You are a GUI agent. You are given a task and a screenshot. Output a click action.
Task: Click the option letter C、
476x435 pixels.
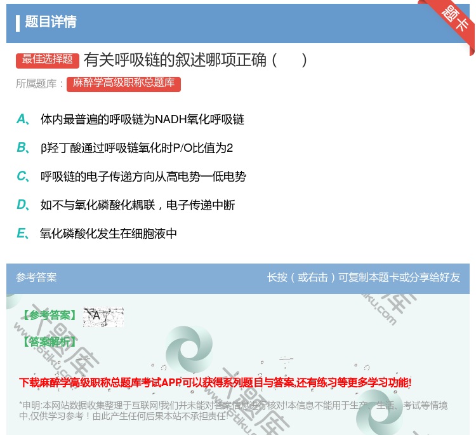coord(23,177)
